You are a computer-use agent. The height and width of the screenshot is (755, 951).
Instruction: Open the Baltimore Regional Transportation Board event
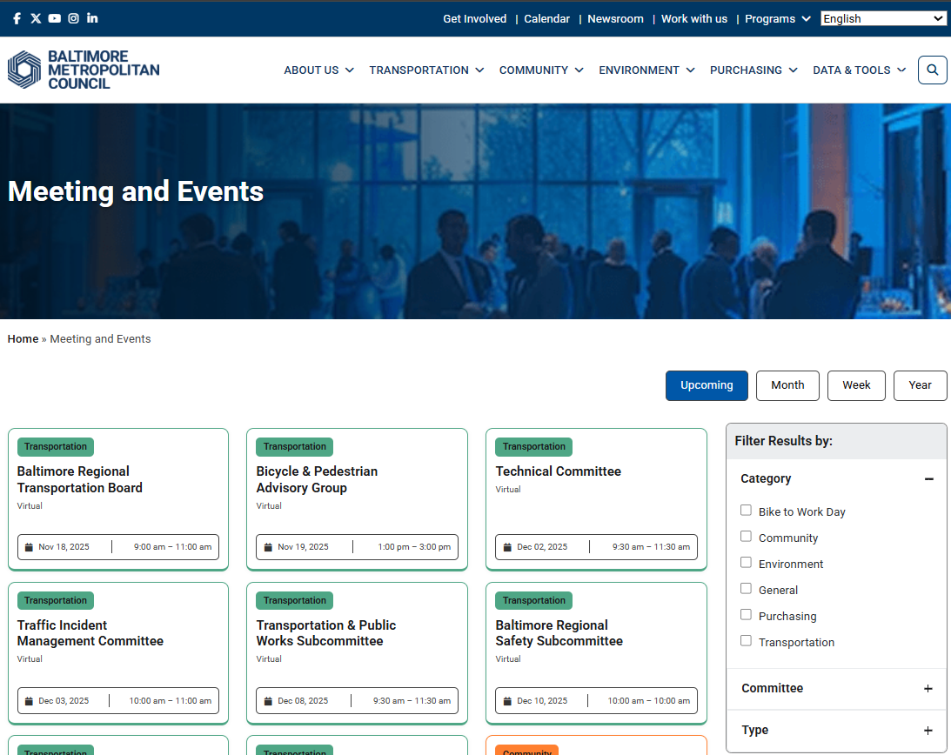[80, 479]
